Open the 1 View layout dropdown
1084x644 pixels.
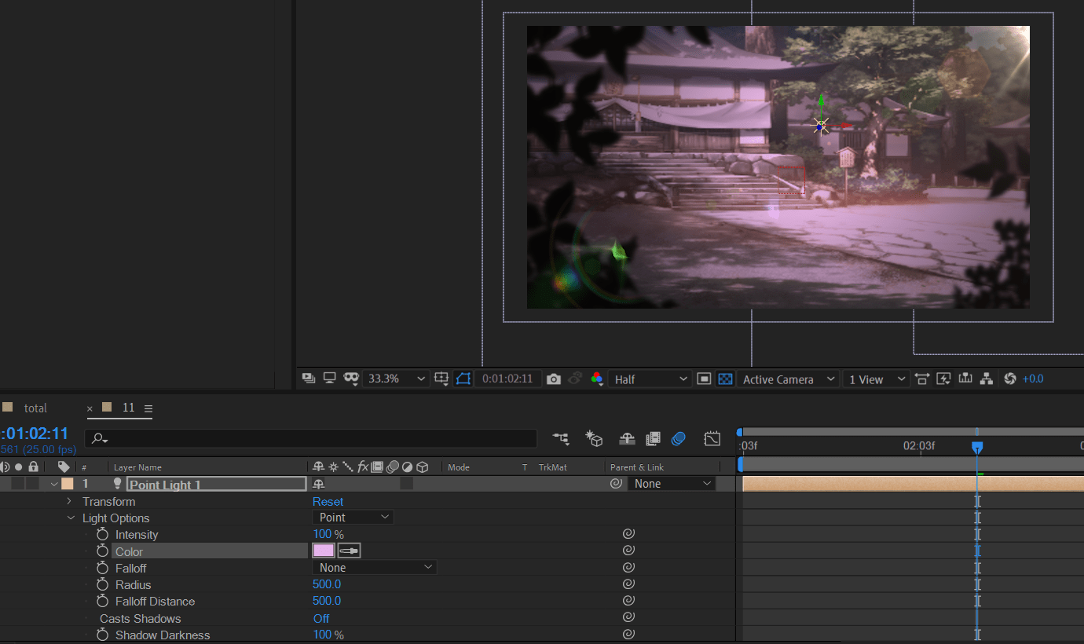(877, 379)
